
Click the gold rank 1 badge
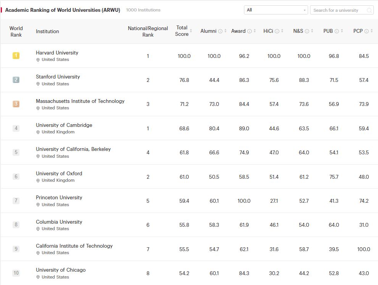(16, 56)
